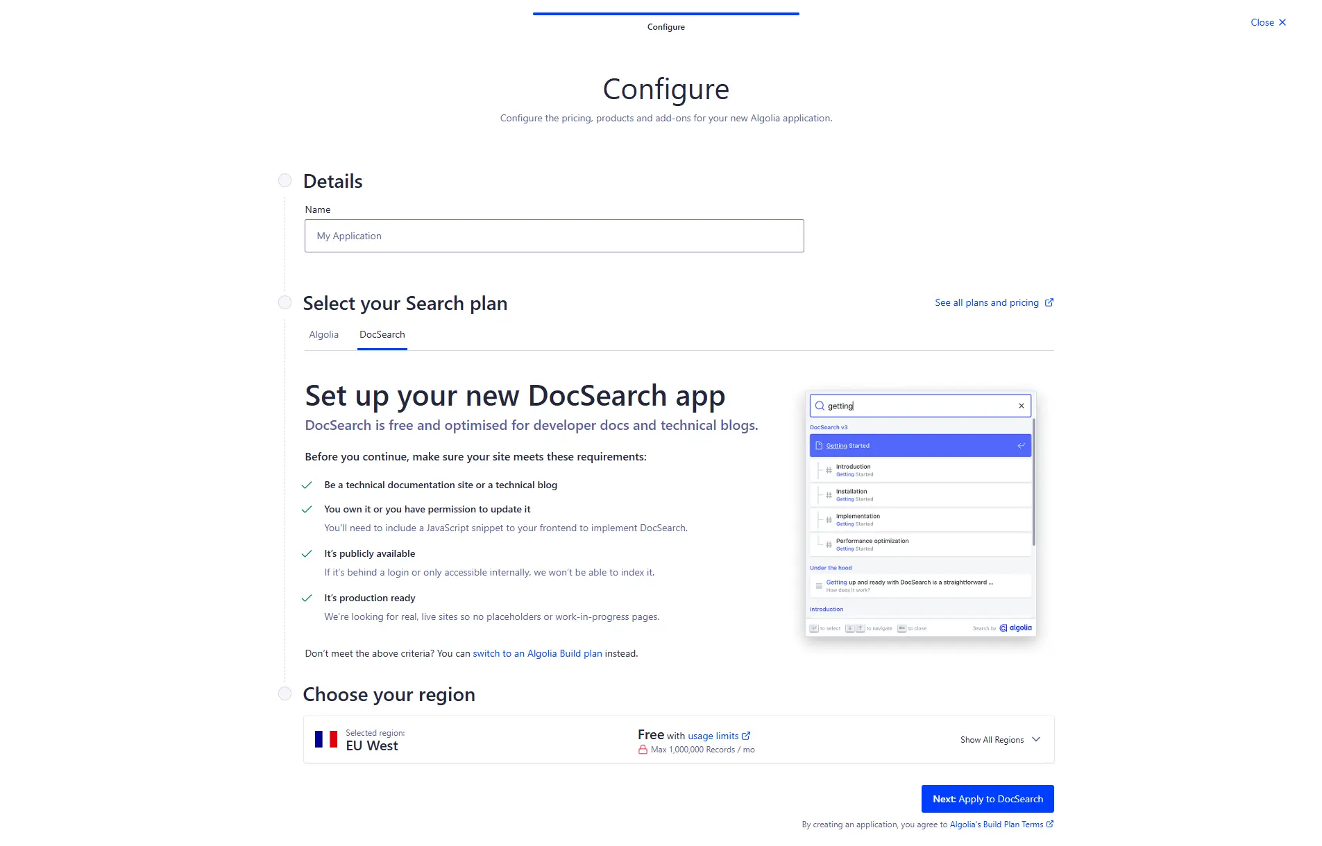Click the French flag for the EU West region
The width and height of the screenshot is (1322, 846).
click(326, 739)
